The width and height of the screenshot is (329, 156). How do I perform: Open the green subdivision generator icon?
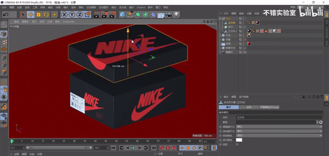pos(138,15)
